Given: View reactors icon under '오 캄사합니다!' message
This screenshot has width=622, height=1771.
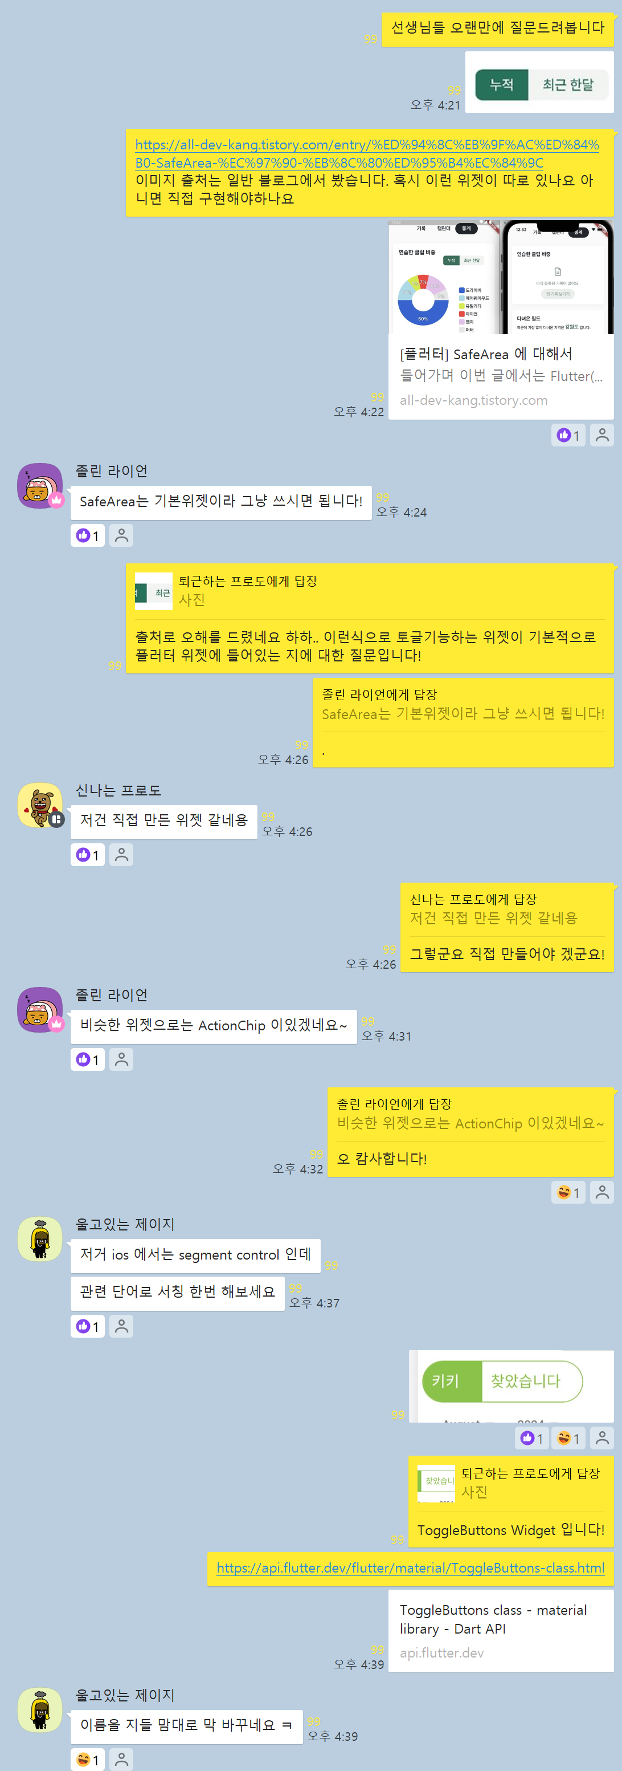Looking at the screenshot, I should pos(602,1192).
